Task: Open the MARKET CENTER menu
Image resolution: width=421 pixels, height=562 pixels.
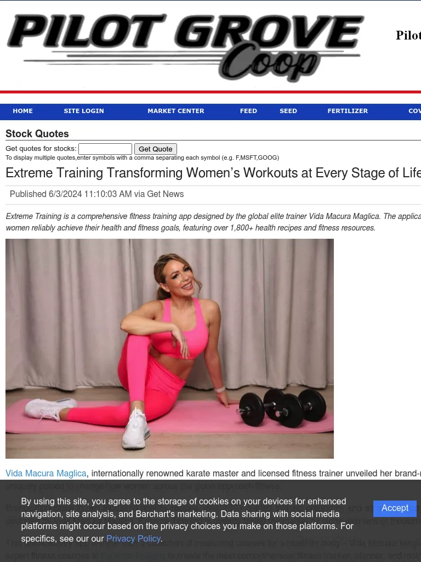Action: click(x=176, y=111)
